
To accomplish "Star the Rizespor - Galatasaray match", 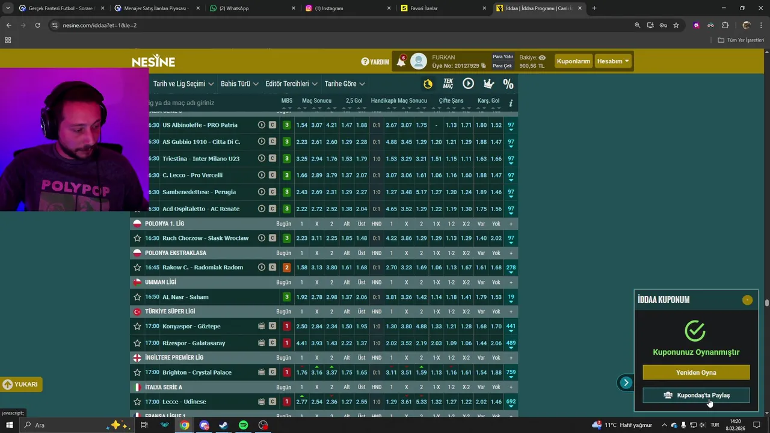I will [x=137, y=343].
